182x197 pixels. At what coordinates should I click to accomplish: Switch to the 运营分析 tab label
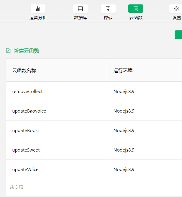[38, 18]
